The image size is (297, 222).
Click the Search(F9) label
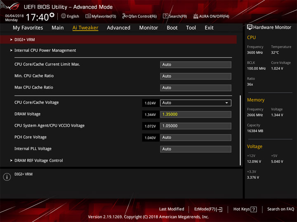coord(178,16)
